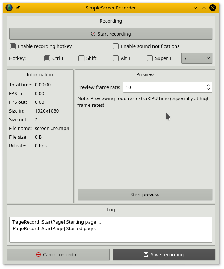Click the SimpleScreenRecorder app icon in title bar
This screenshot has height=269, width=224.
9,7
